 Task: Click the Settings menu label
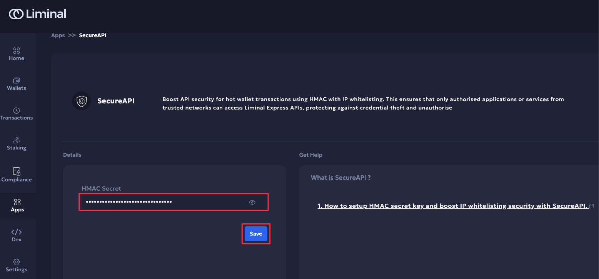(x=17, y=269)
